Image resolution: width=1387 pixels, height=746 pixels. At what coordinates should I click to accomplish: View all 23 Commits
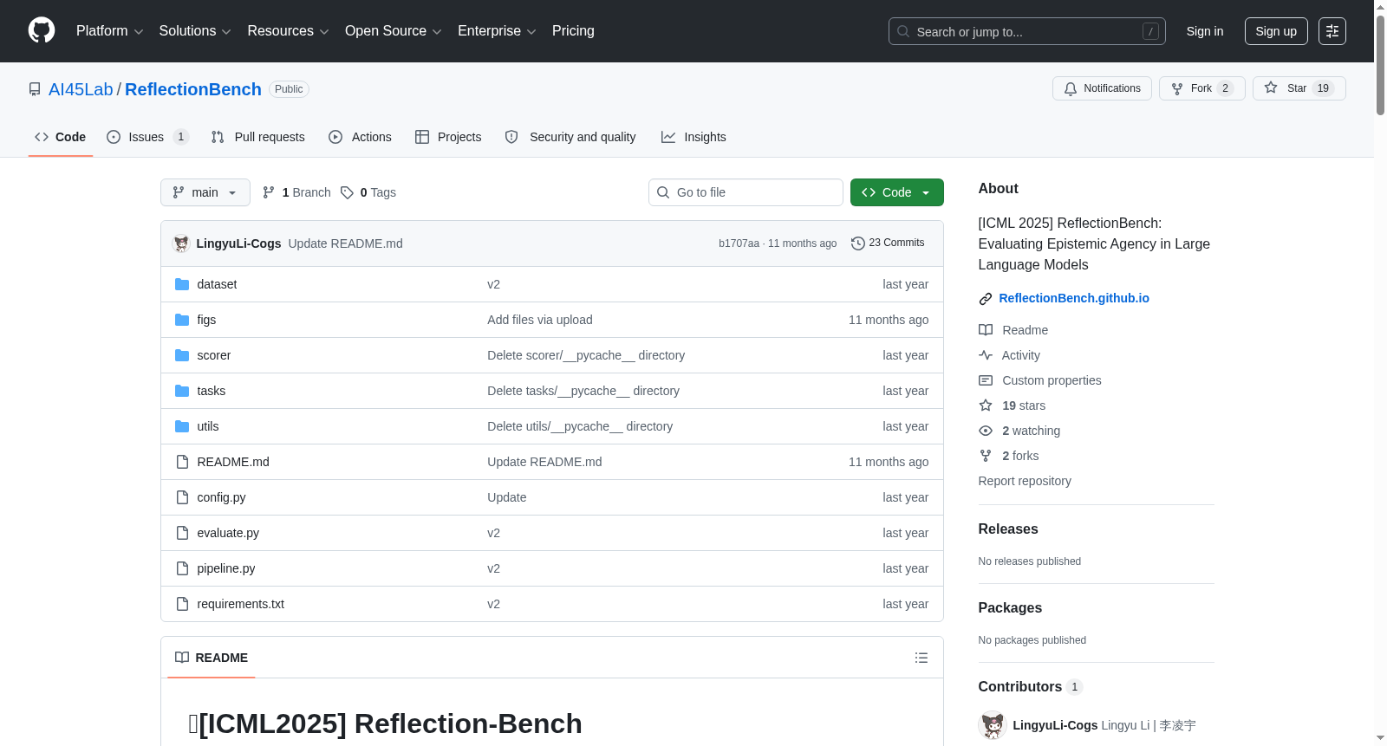click(889, 243)
